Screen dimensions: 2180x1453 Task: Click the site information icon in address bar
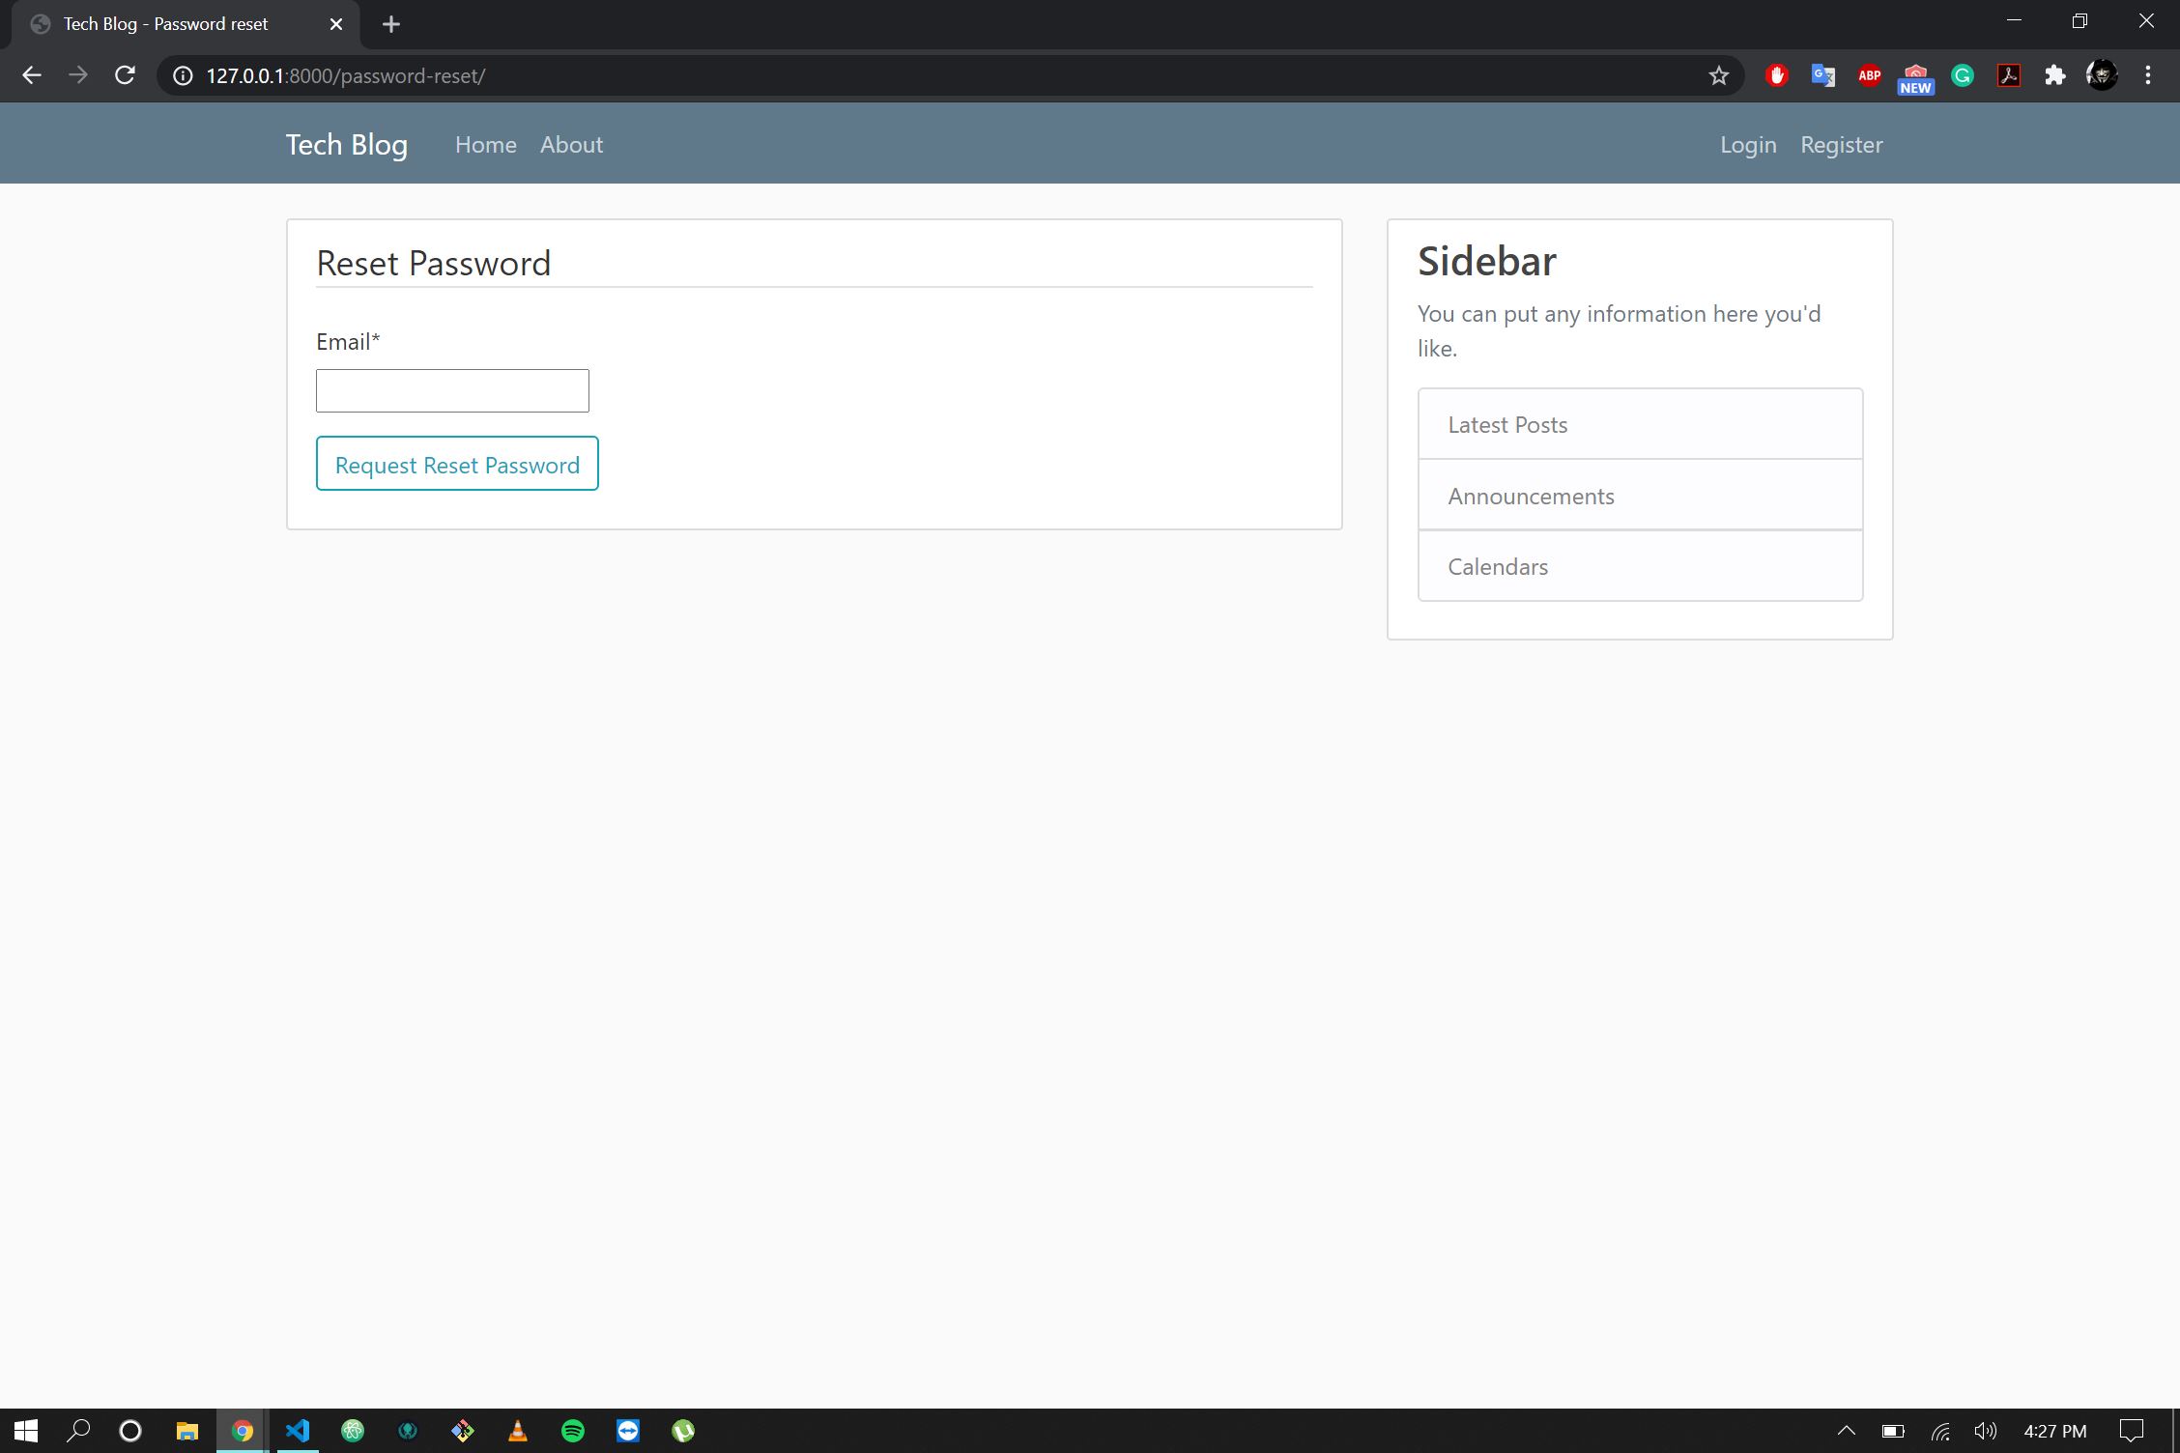click(183, 75)
